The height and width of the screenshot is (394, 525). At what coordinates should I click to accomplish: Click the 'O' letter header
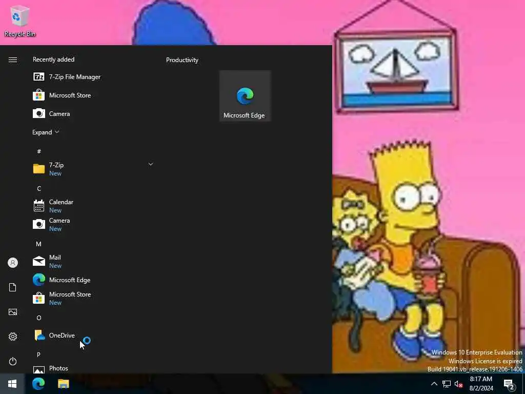click(x=39, y=318)
